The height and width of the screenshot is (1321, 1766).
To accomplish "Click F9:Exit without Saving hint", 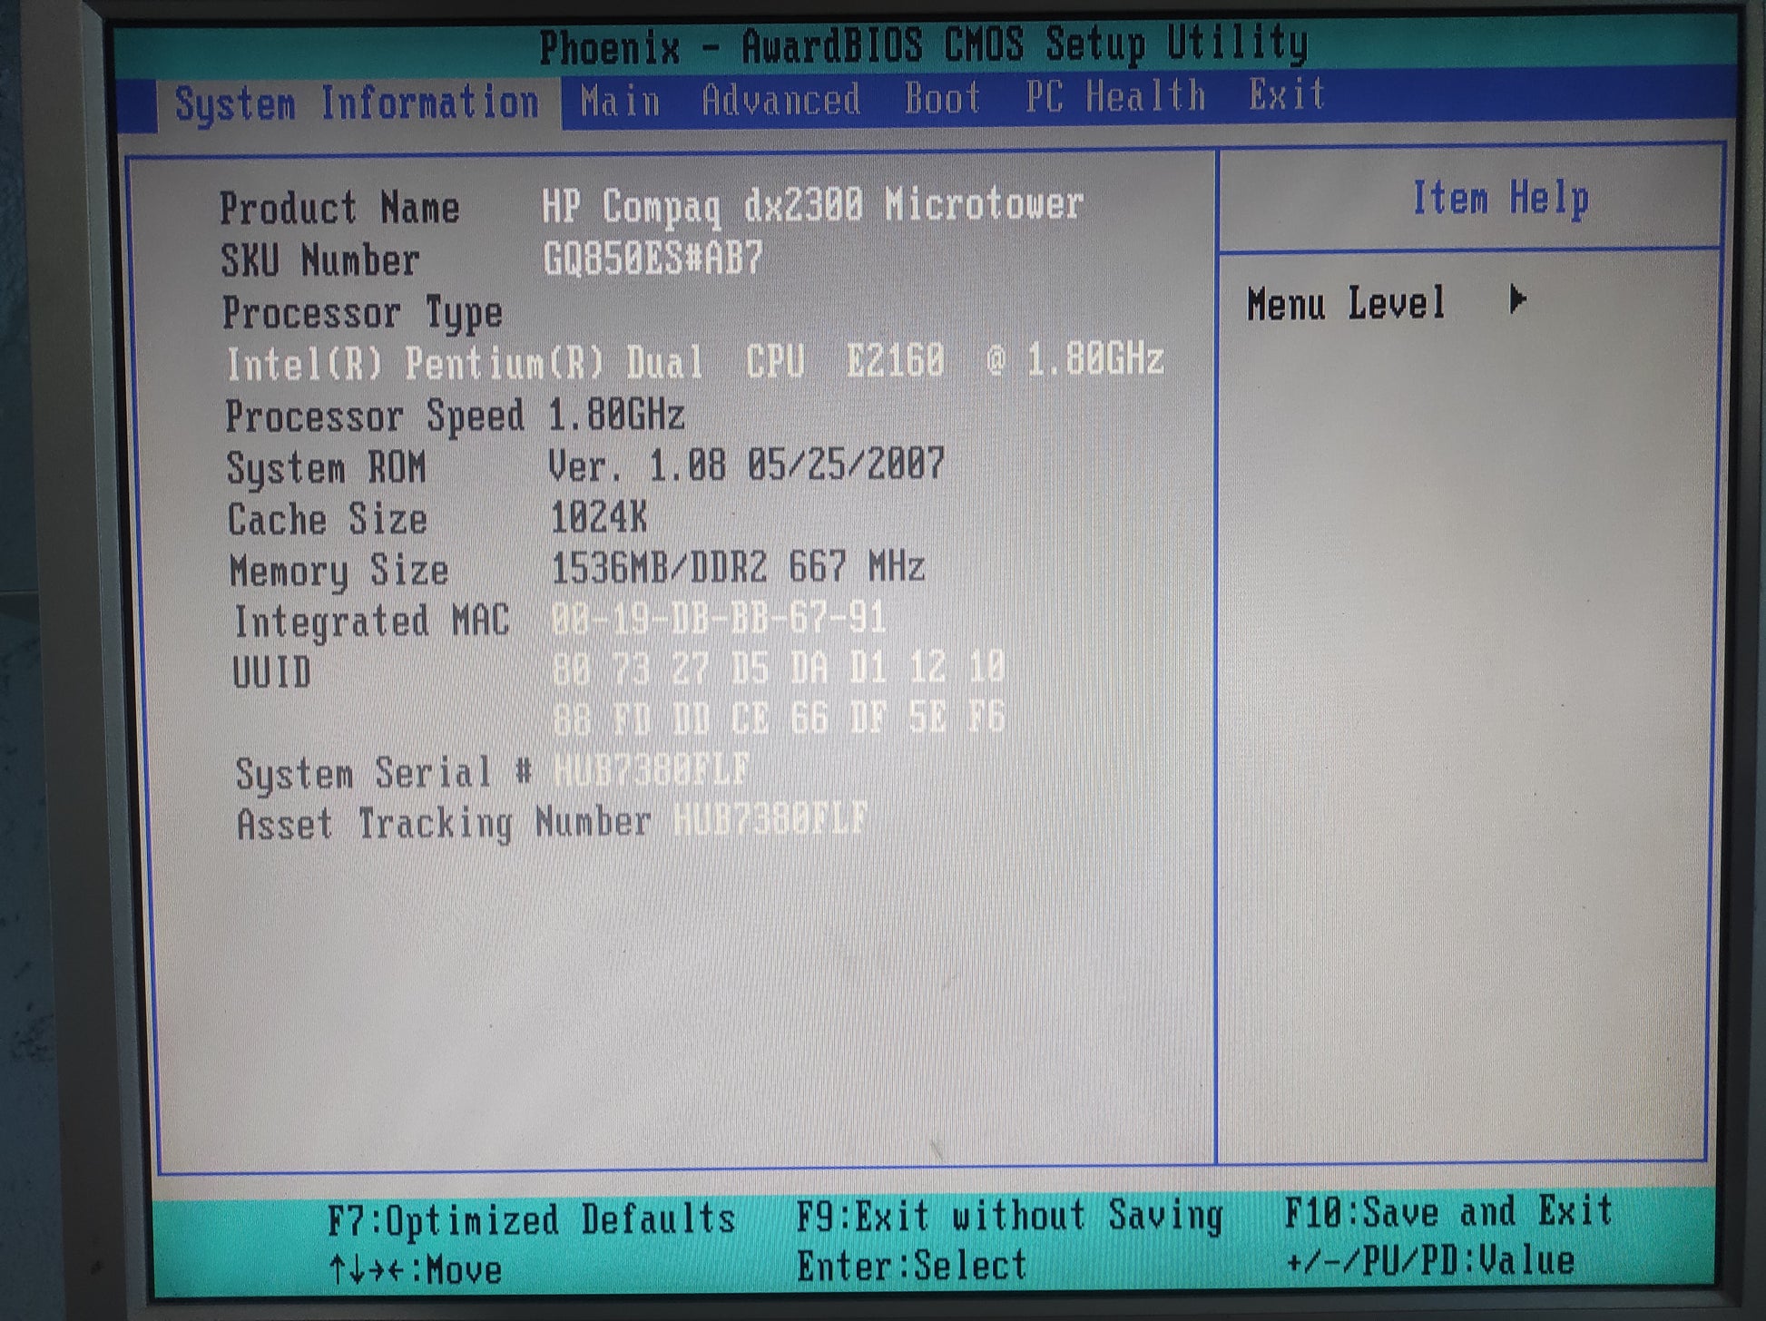I will [1008, 1216].
